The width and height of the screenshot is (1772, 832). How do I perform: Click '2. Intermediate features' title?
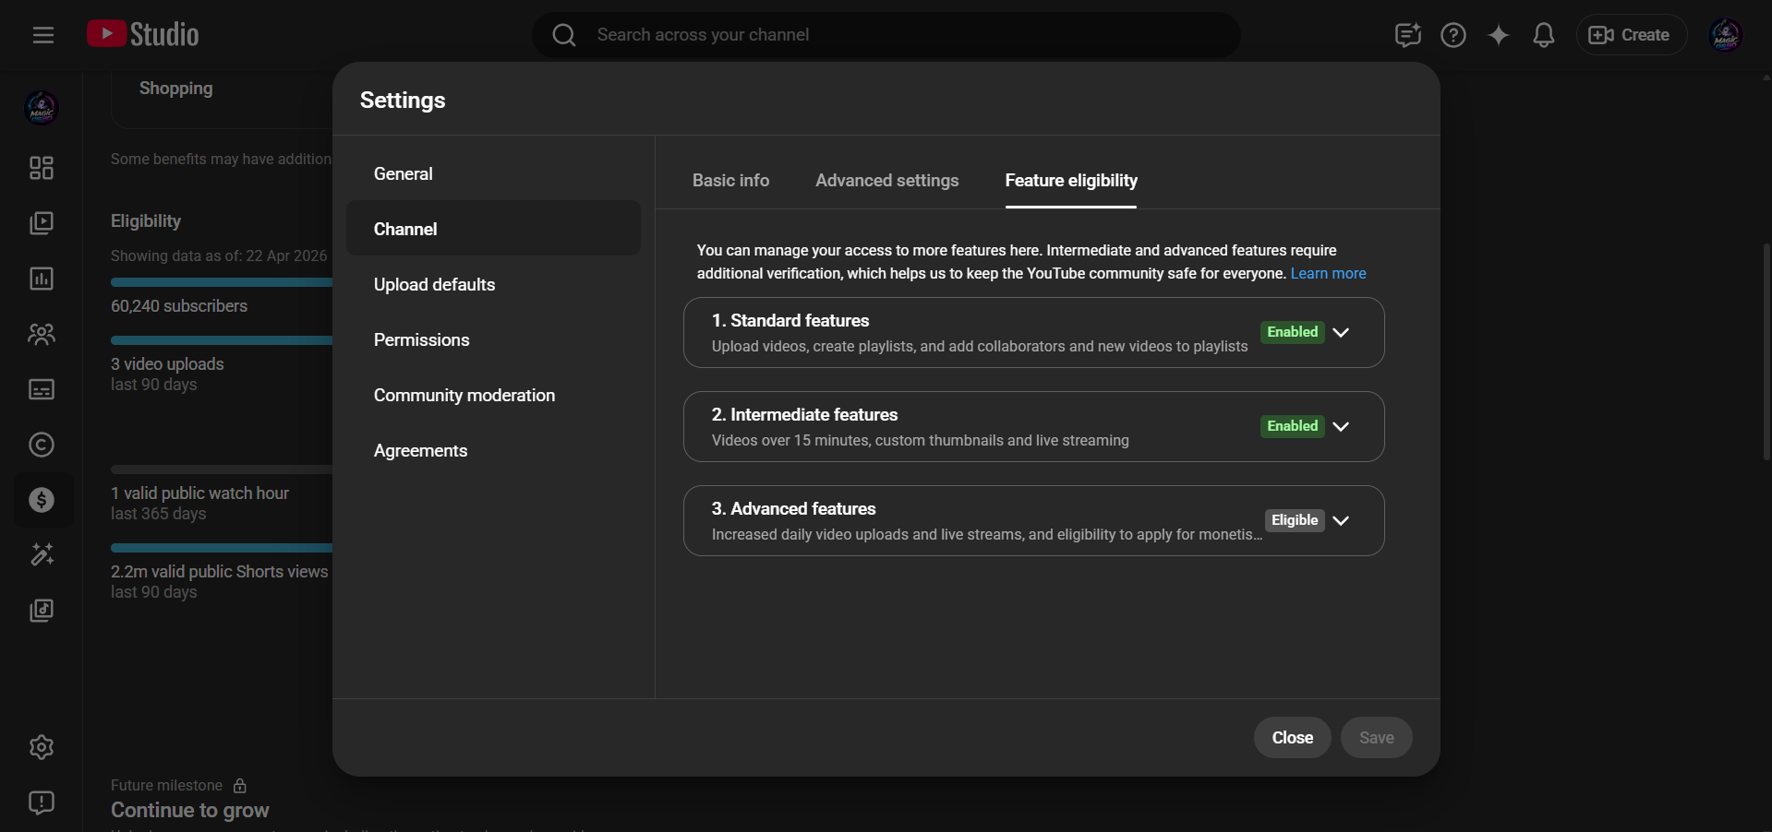click(x=804, y=415)
